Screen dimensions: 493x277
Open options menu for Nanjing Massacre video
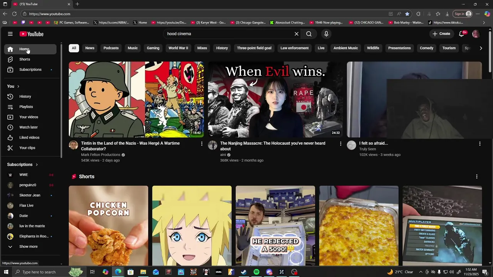[340, 144]
